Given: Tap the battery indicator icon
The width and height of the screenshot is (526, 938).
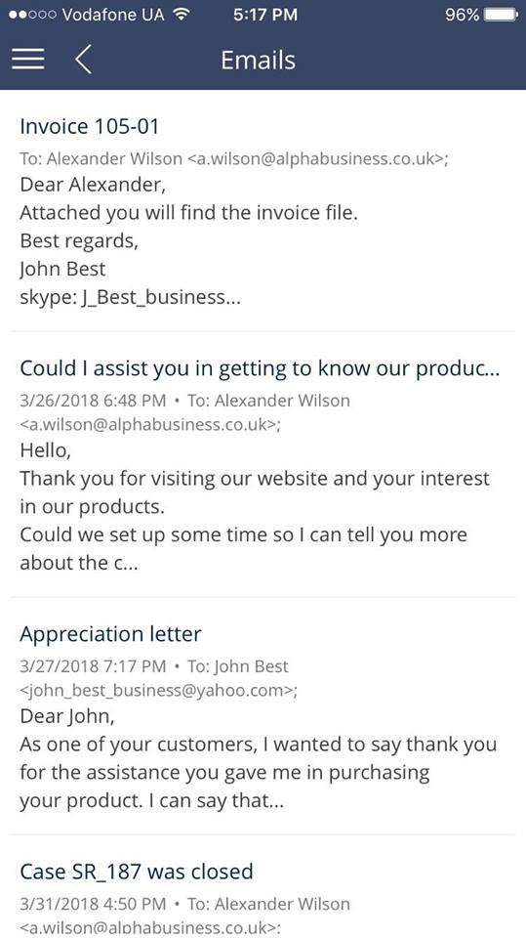Looking at the screenshot, I should pyautogui.click(x=501, y=15).
